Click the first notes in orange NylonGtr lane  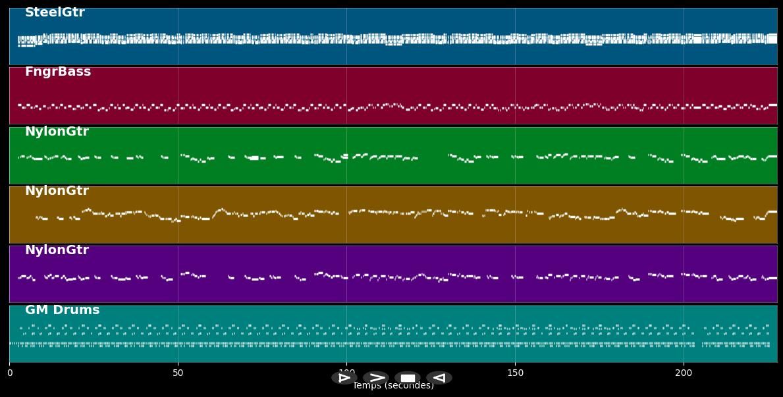(41, 217)
